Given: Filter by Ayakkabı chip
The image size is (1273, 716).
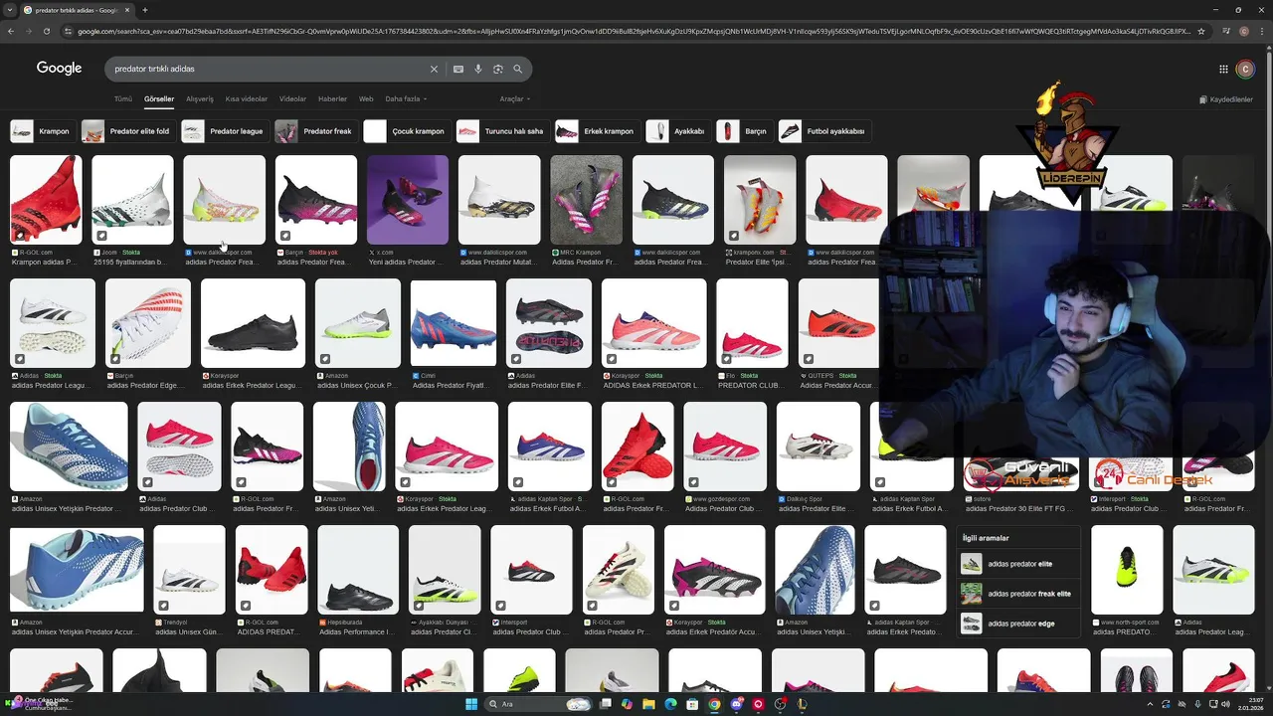Looking at the screenshot, I should [677, 131].
